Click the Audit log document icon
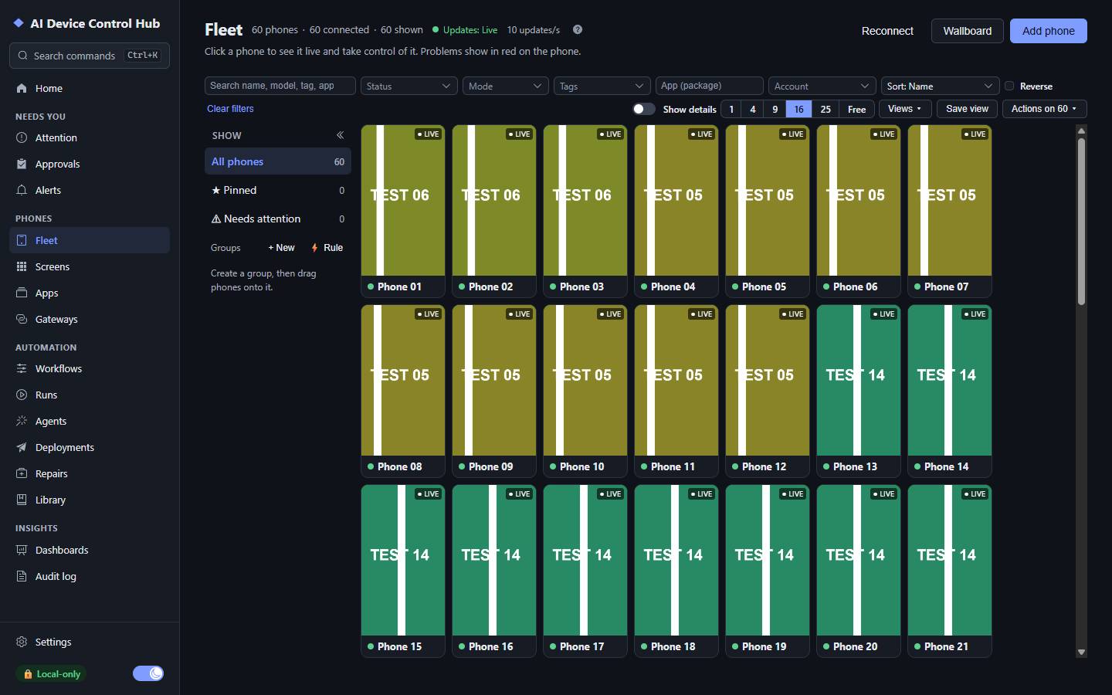The image size is (1112, 695). (x=22, y=576)
